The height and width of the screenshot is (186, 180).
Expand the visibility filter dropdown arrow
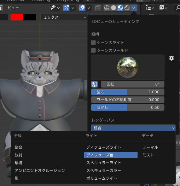pos(58,8)
